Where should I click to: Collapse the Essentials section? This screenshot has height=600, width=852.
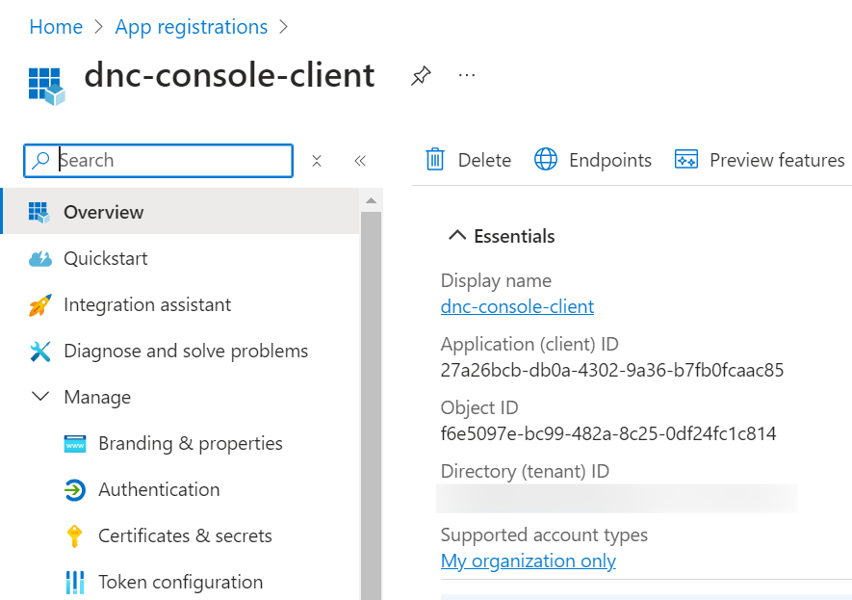457,235
